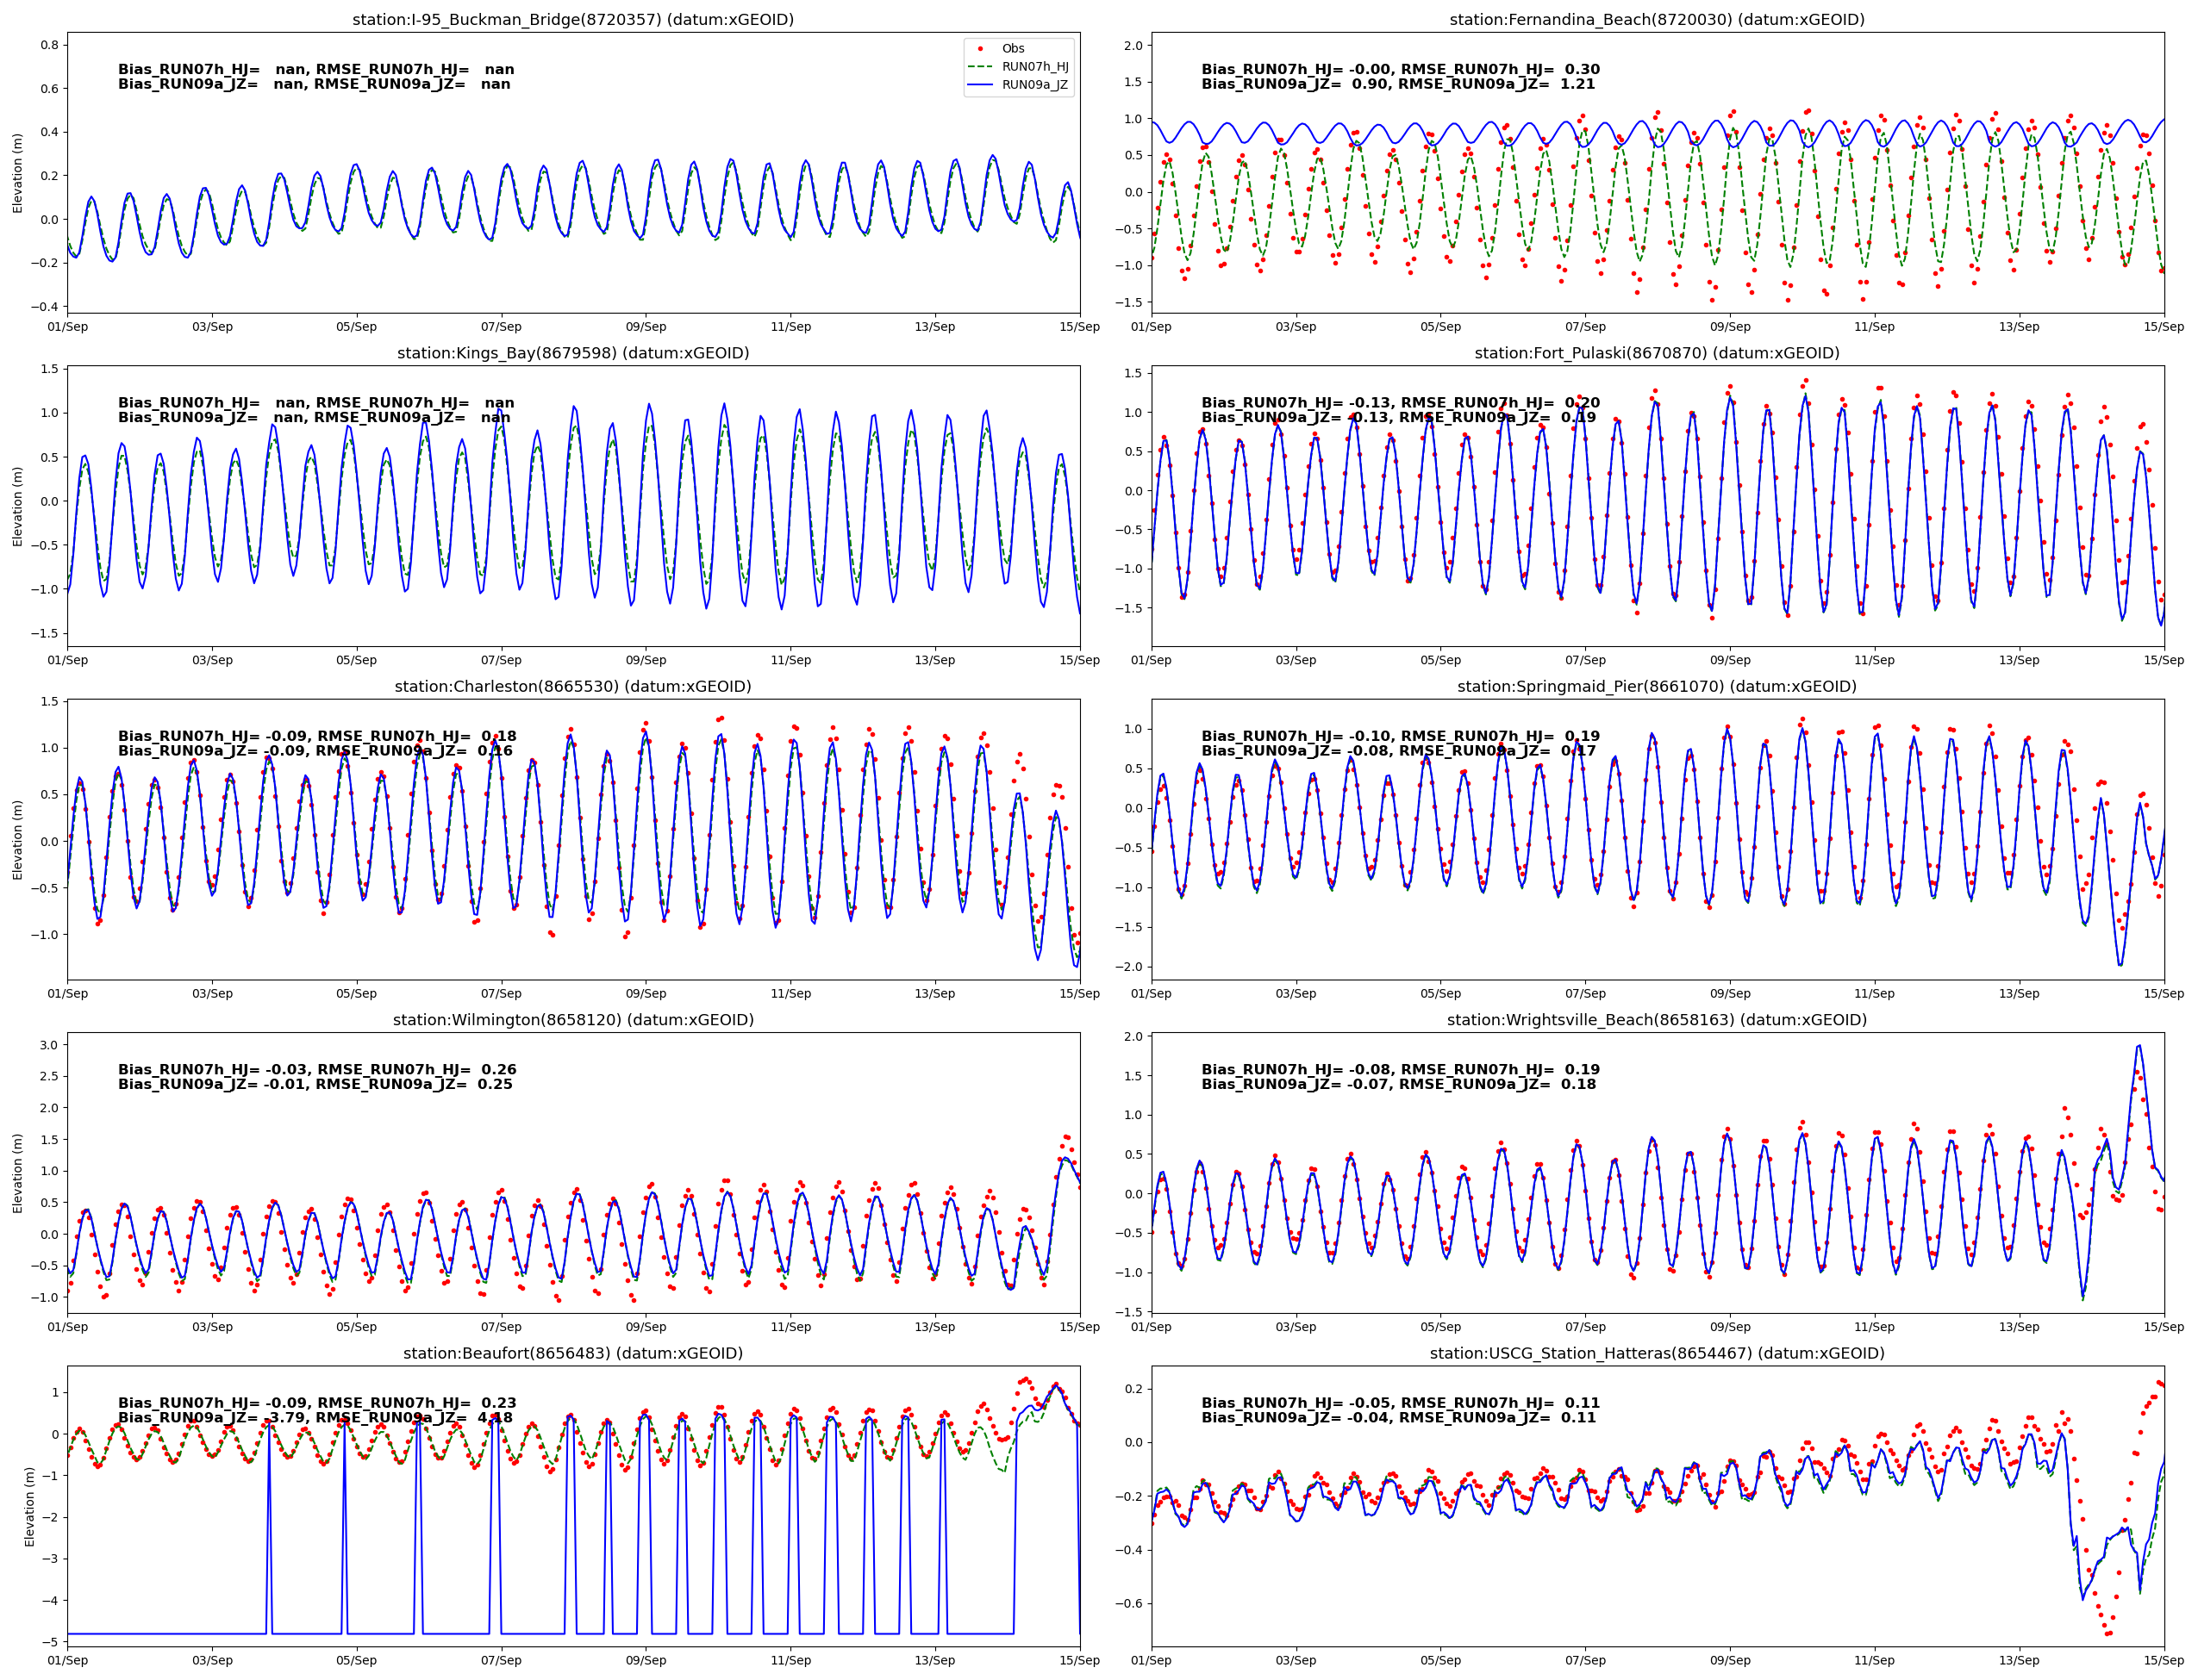Screen dimensions: 2198x1680
Task: Click the Springmaid_Pier station title
Action: point(1657,686)
